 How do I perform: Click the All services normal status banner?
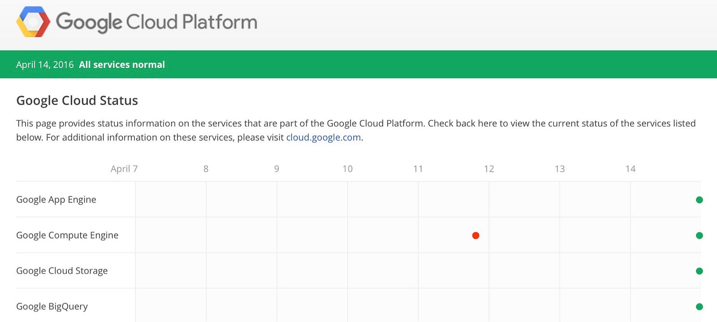(x=122, y=65)
